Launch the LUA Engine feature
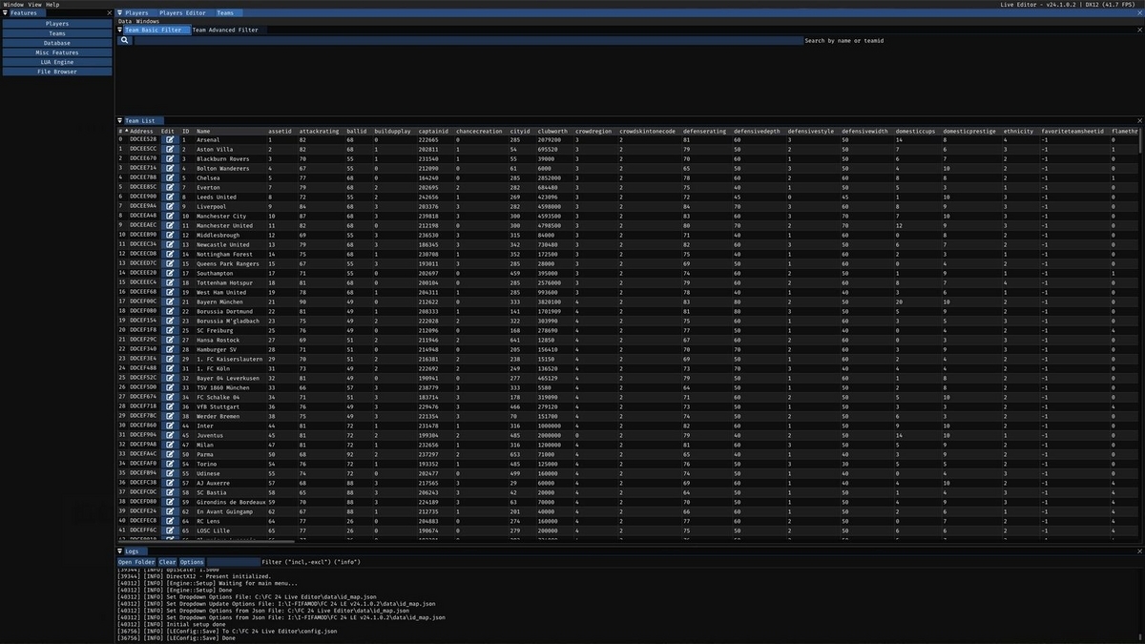The height and width of the screenshot is (644, 1145). [57, 62]
